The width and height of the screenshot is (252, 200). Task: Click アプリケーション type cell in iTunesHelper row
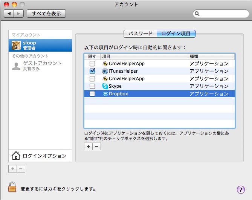[x=209, y=71]
